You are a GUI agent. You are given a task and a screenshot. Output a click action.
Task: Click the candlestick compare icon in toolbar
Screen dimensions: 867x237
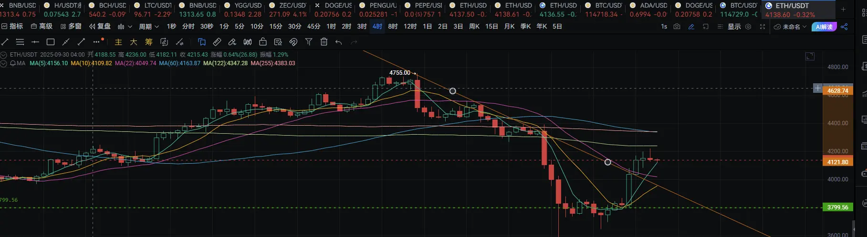(248, 42)
